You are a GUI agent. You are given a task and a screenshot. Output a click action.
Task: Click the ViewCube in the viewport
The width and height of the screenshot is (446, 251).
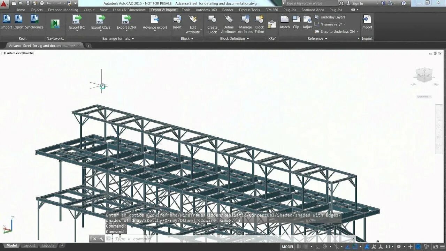(424, 76)
